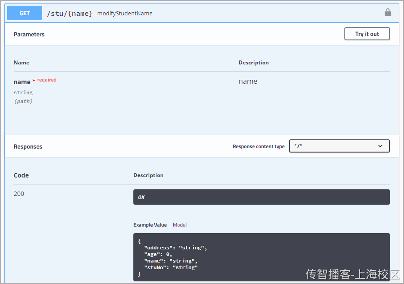Image resolution: width=404 pixels, height=284 pixels.
Task: Open the Response content type dropdown
Action: click(x=340, y=146)
